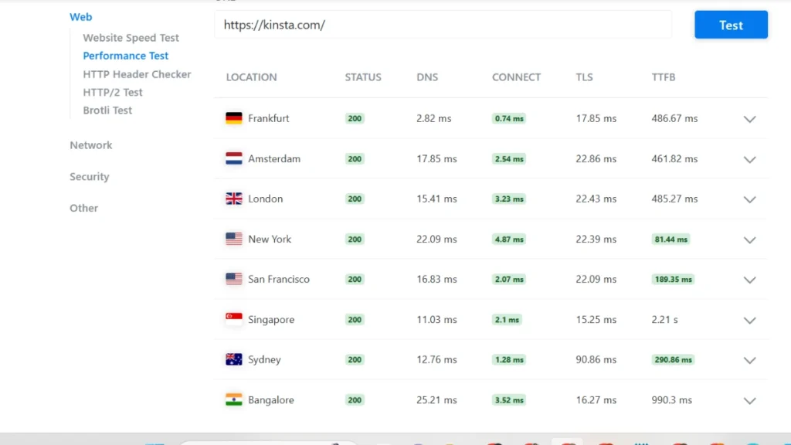The width and height of the screenshot is (791, 445).
Task: Open the Security section in sidebar
Action: click(x=89, y=177)
